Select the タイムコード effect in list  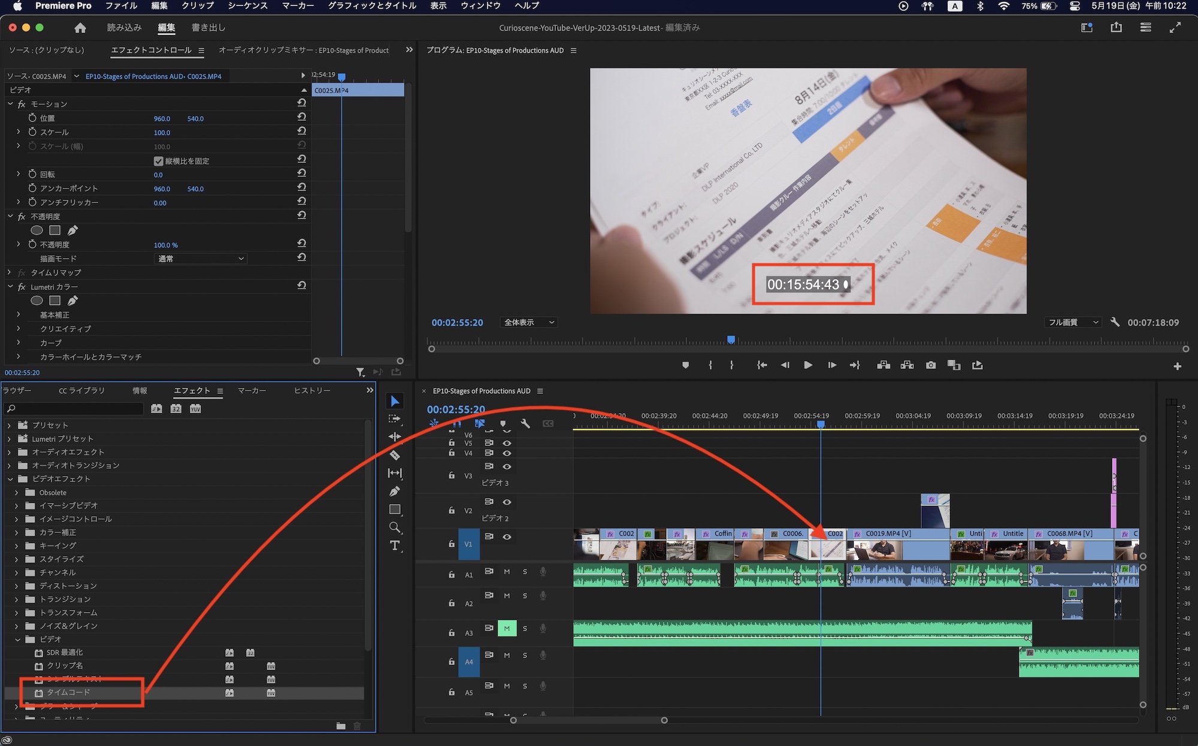68,692
